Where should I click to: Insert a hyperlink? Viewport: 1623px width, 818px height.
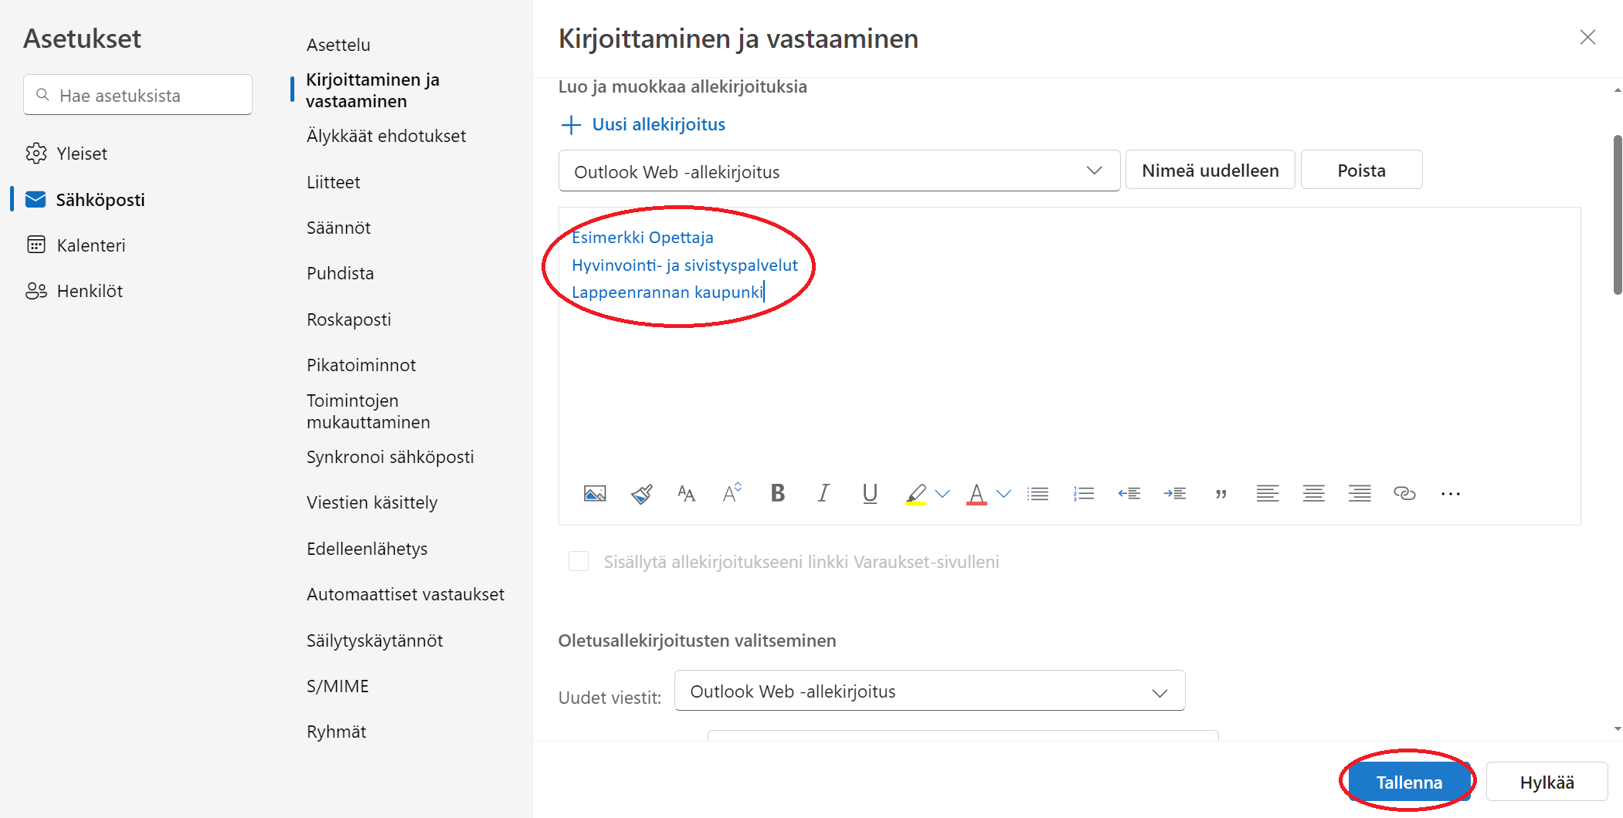tap(1404, 493)
